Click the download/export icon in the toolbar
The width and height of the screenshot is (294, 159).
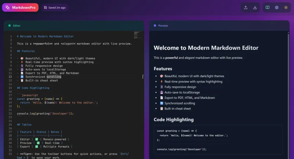(255, 7)
